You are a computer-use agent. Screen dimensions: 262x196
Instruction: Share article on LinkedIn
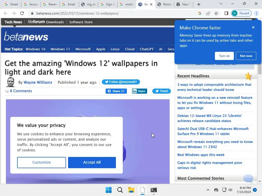pyautogui.click(x=139, y=91)
